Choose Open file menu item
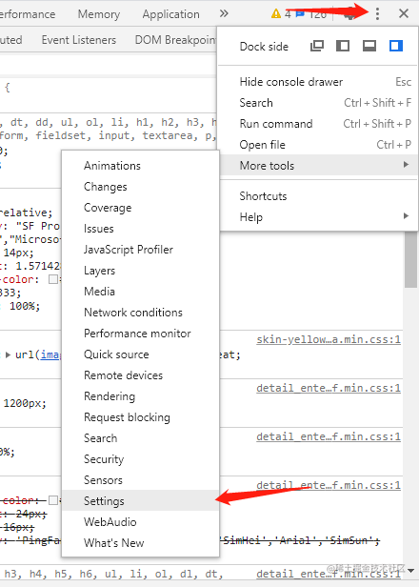 click(318, 145)
